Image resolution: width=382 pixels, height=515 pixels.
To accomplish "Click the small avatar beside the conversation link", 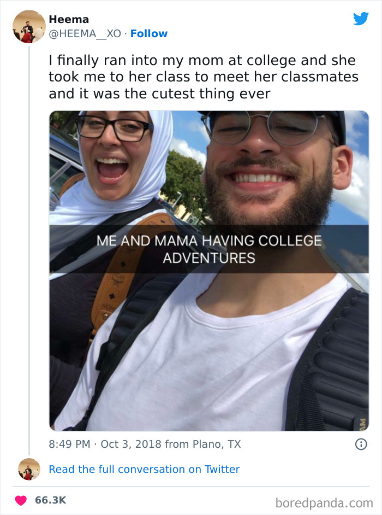I will (x=28, y=469).
